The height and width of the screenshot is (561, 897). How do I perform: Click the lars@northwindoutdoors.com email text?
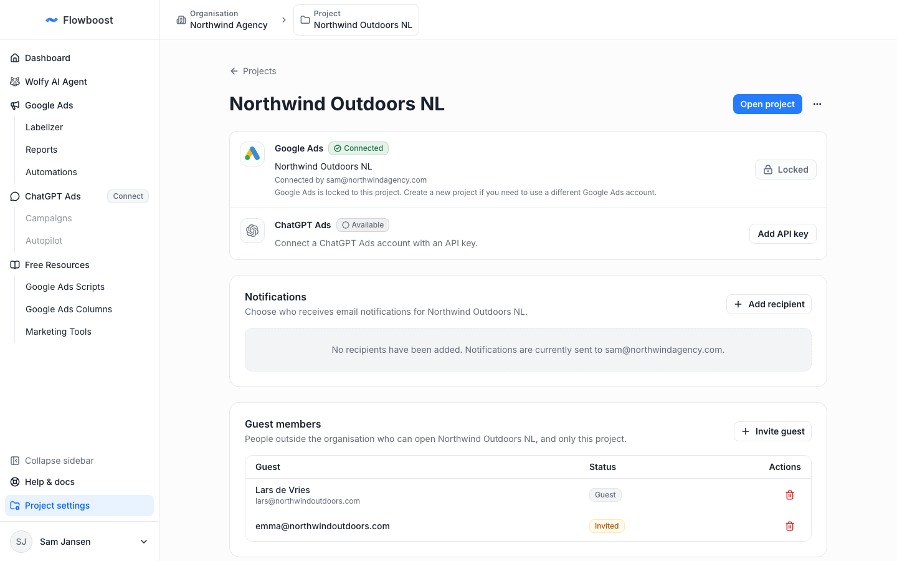click(x=308, y=501)
